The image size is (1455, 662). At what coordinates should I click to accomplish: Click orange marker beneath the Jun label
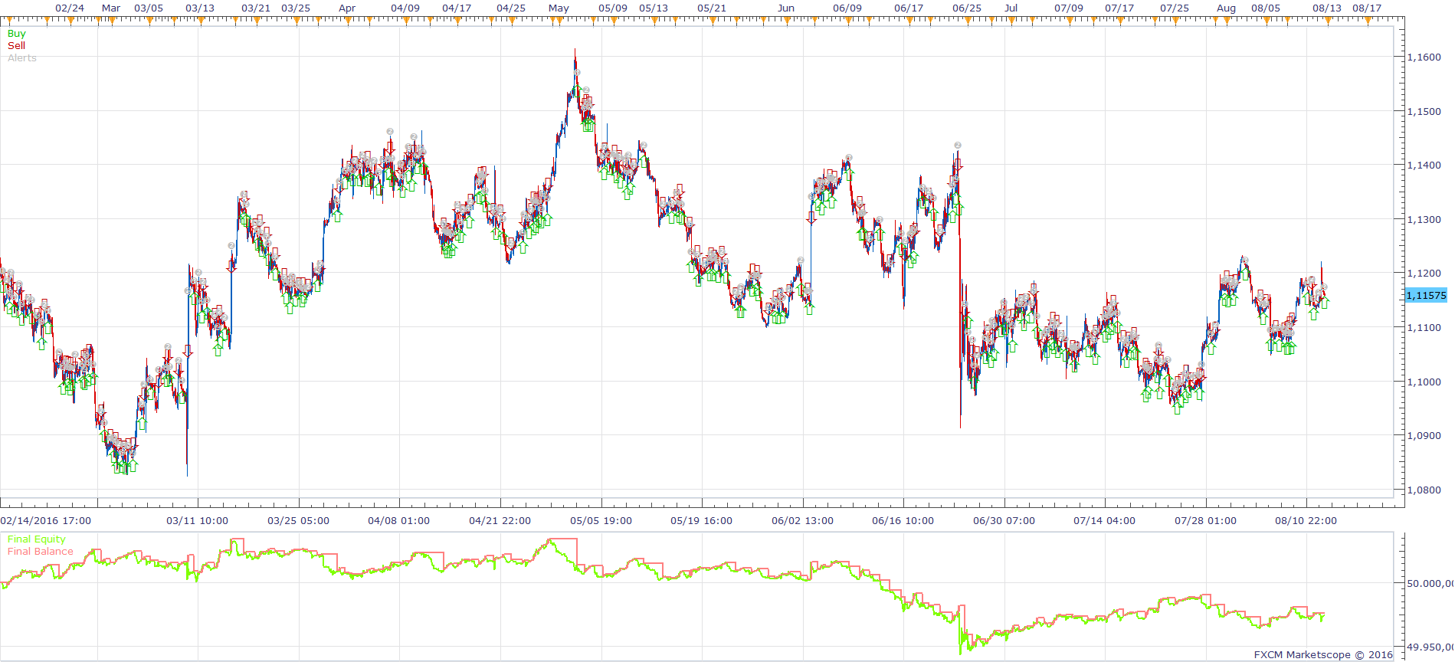[x=786, y=21]
